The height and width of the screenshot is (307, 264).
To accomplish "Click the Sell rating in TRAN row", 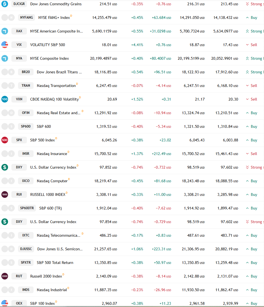I will click(254, 86).
